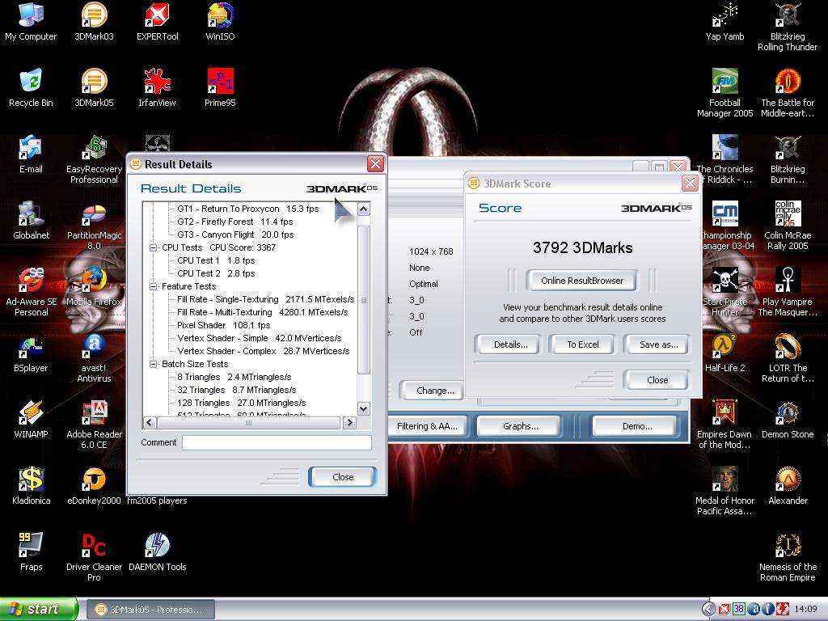828x621 pixels.
Task: Open the 3DMark03 desktop icon
Action: point(94,17)
